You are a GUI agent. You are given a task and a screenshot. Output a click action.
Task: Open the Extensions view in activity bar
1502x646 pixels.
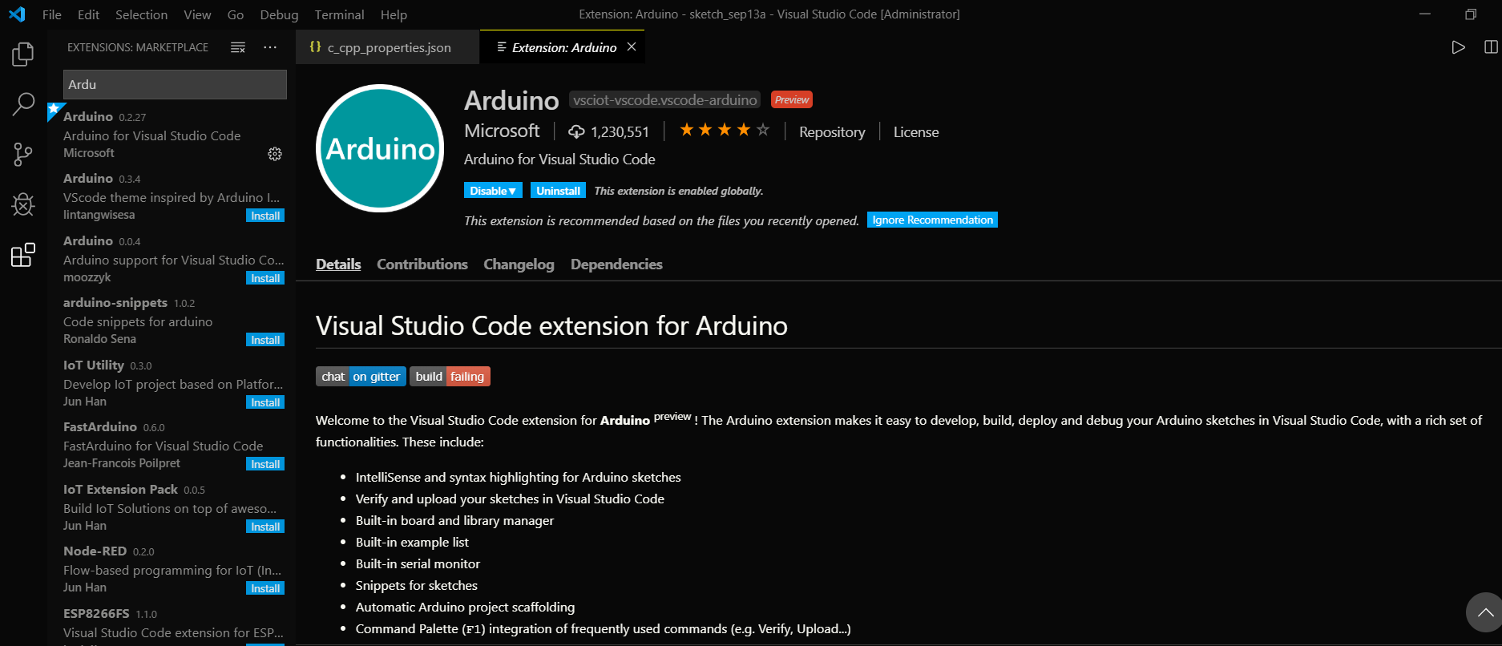coord(23,255)
